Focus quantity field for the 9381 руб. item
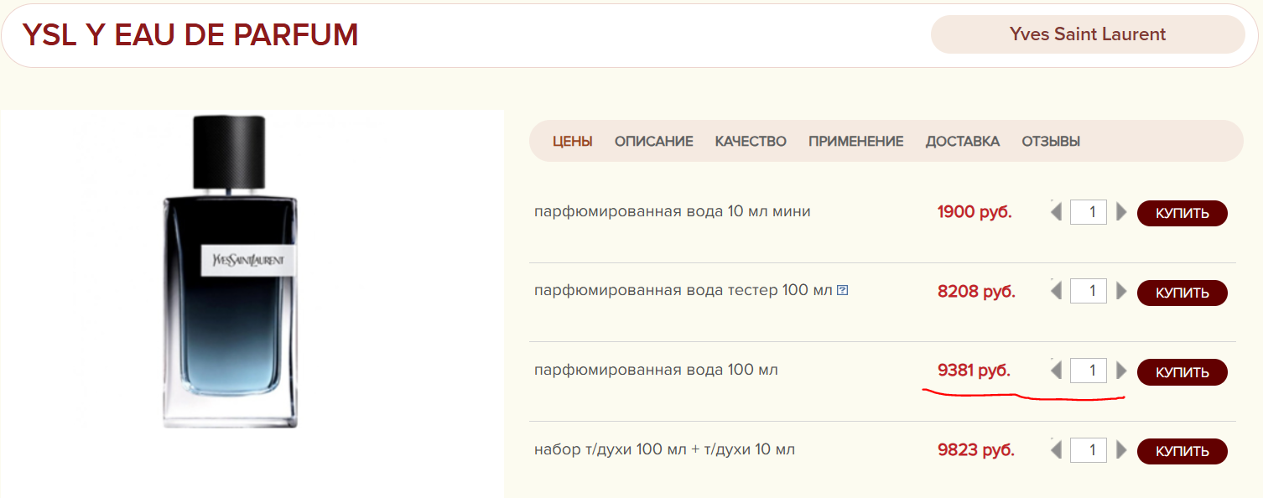This screenshot has height=498, width=1263. [x=1089, y=370]
